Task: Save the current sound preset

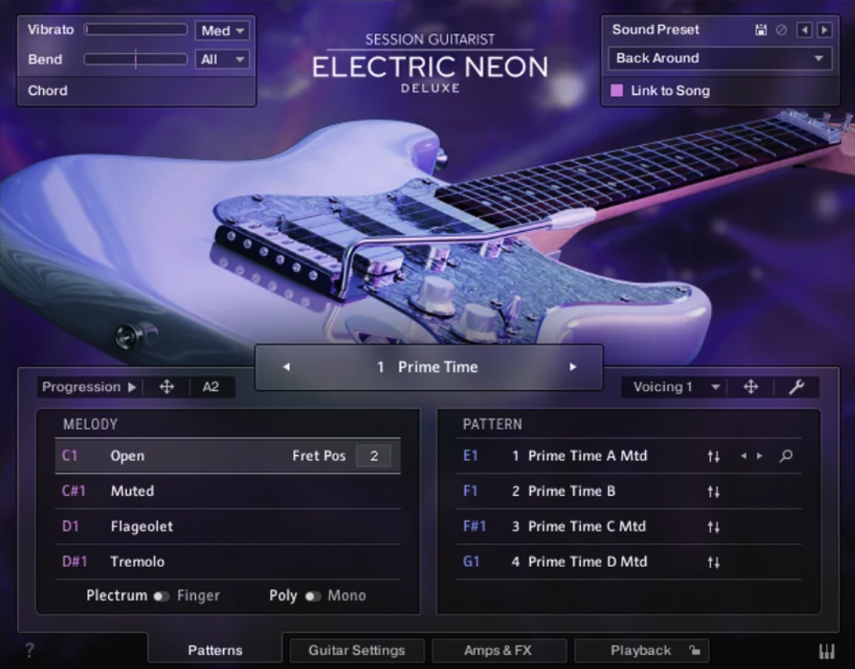Action: 761,30
